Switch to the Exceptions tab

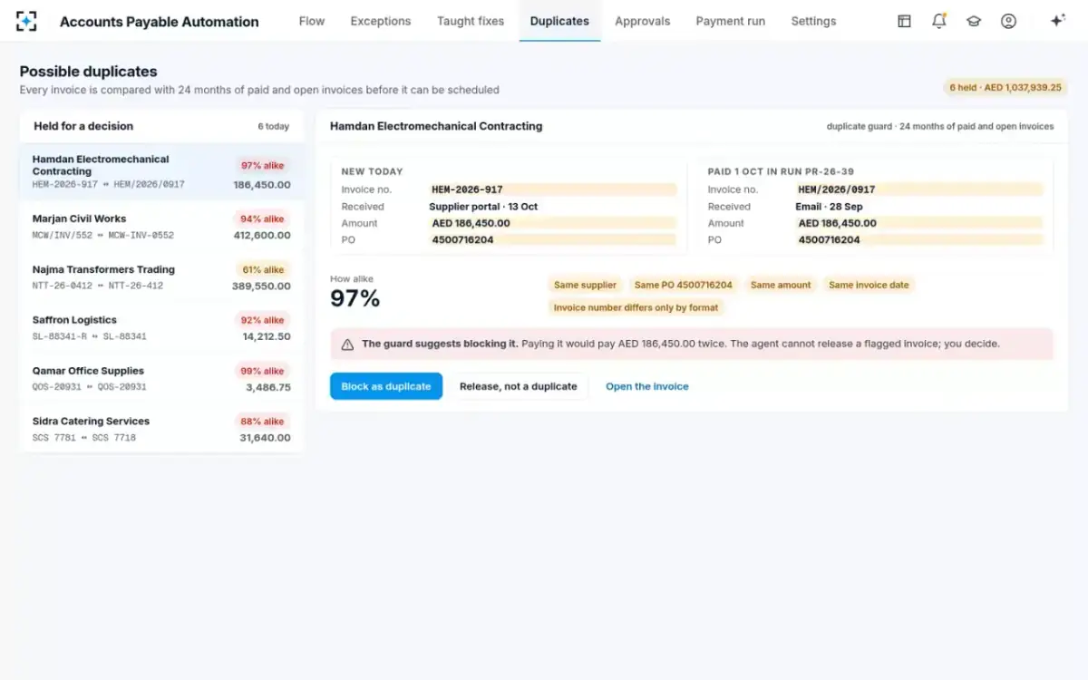[x=381, y=21]
